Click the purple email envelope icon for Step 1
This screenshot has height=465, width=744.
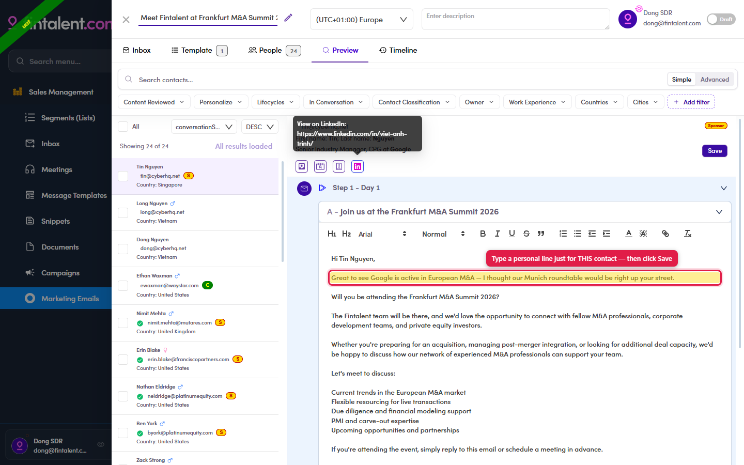click(304, 189)
